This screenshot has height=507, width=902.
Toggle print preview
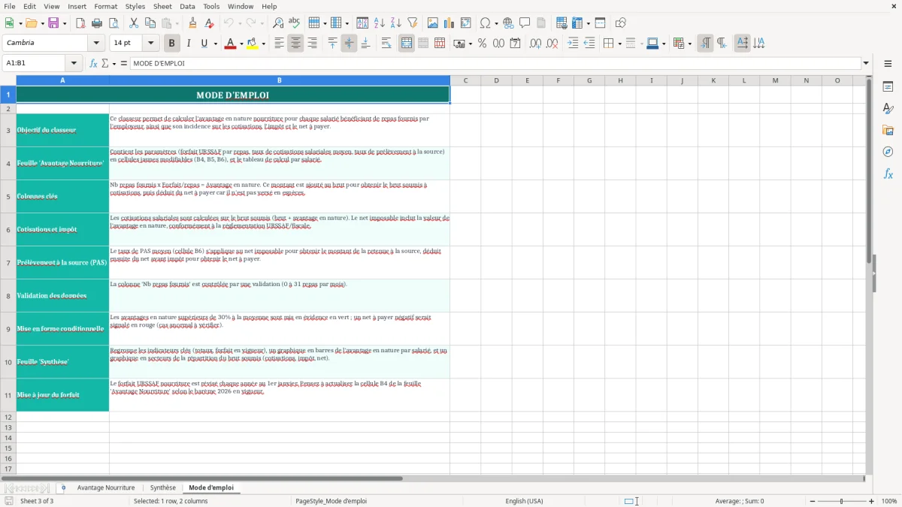(113, 23)
